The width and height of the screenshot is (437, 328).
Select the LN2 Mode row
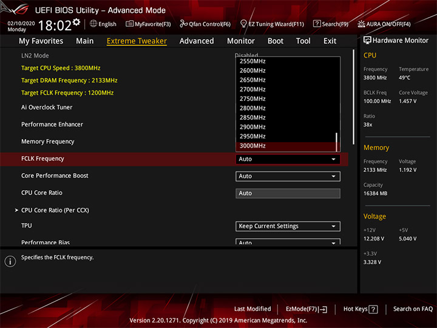coord(35,55)
